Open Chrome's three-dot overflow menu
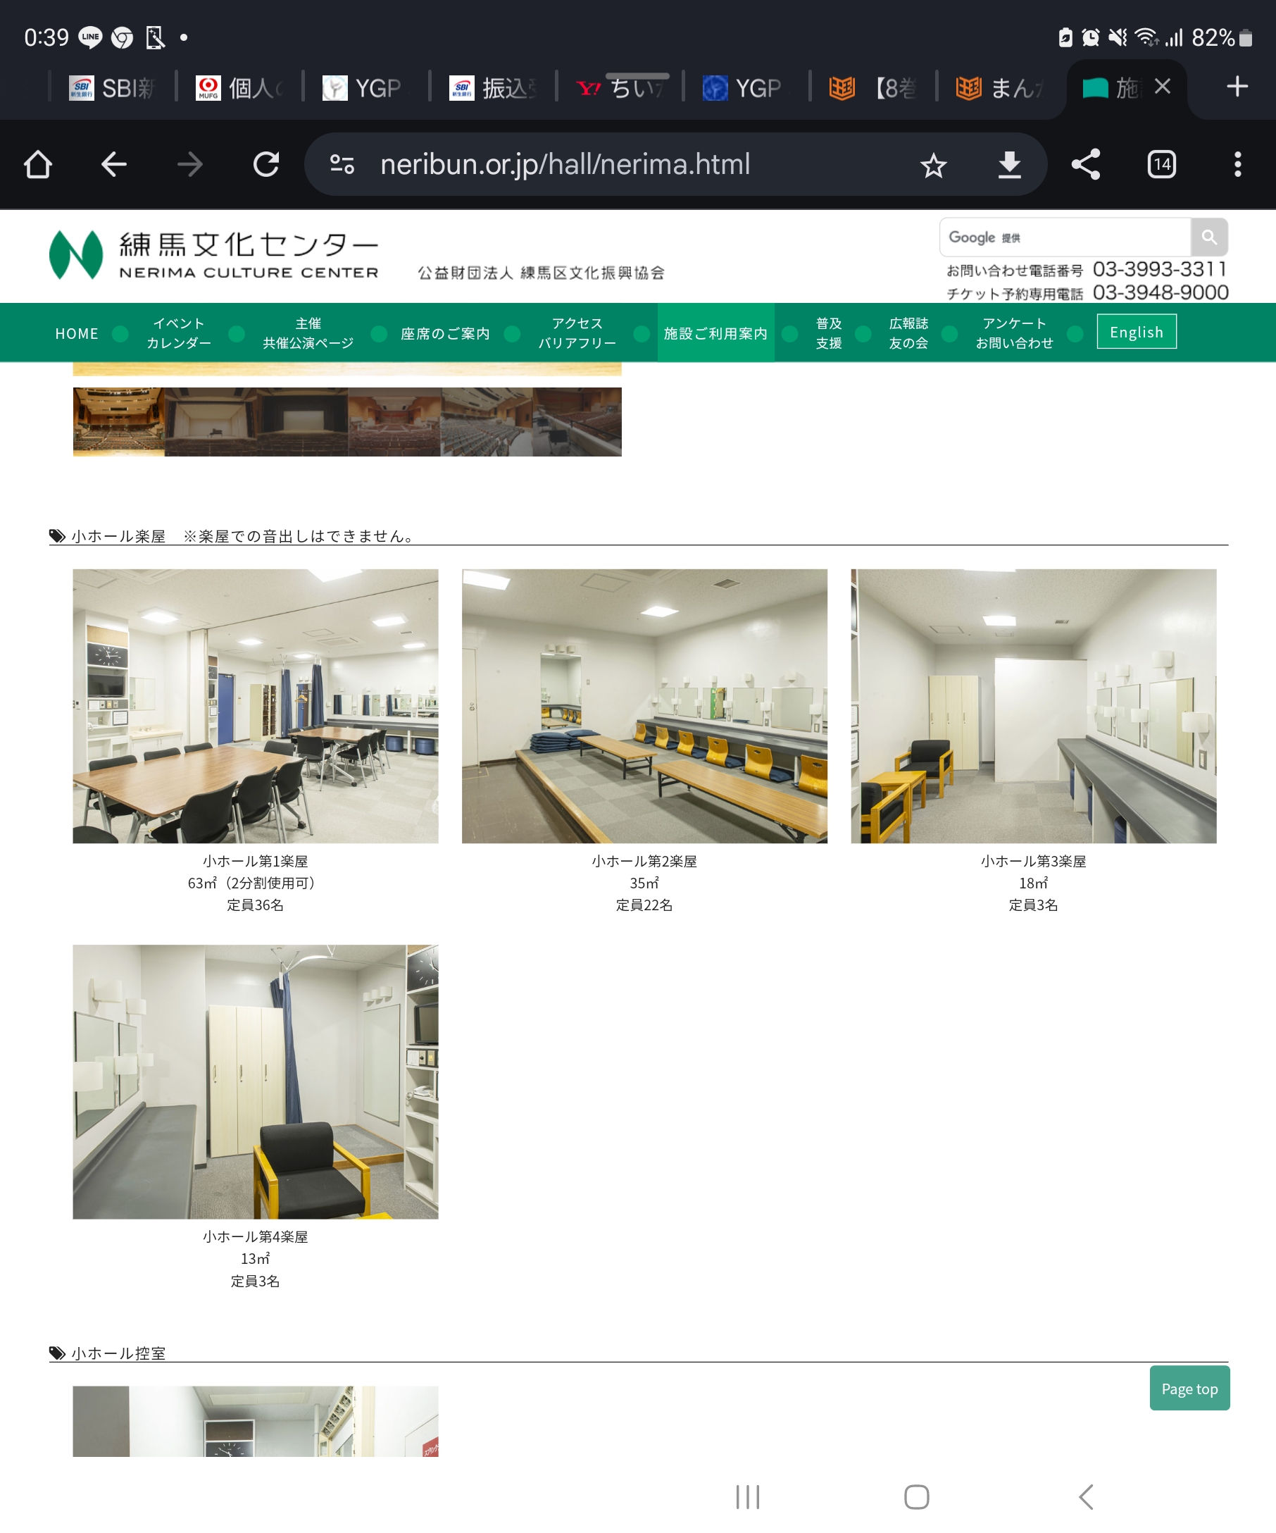Image resolution: width=1276 pixels, height=1533 pixels. coord(1238,163)
